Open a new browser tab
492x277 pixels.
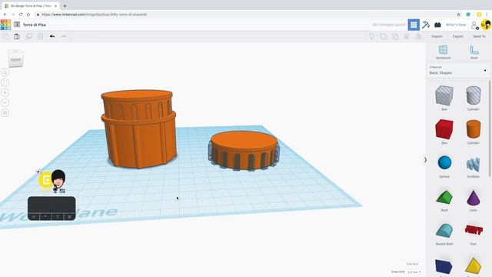[x=65, y=6]
